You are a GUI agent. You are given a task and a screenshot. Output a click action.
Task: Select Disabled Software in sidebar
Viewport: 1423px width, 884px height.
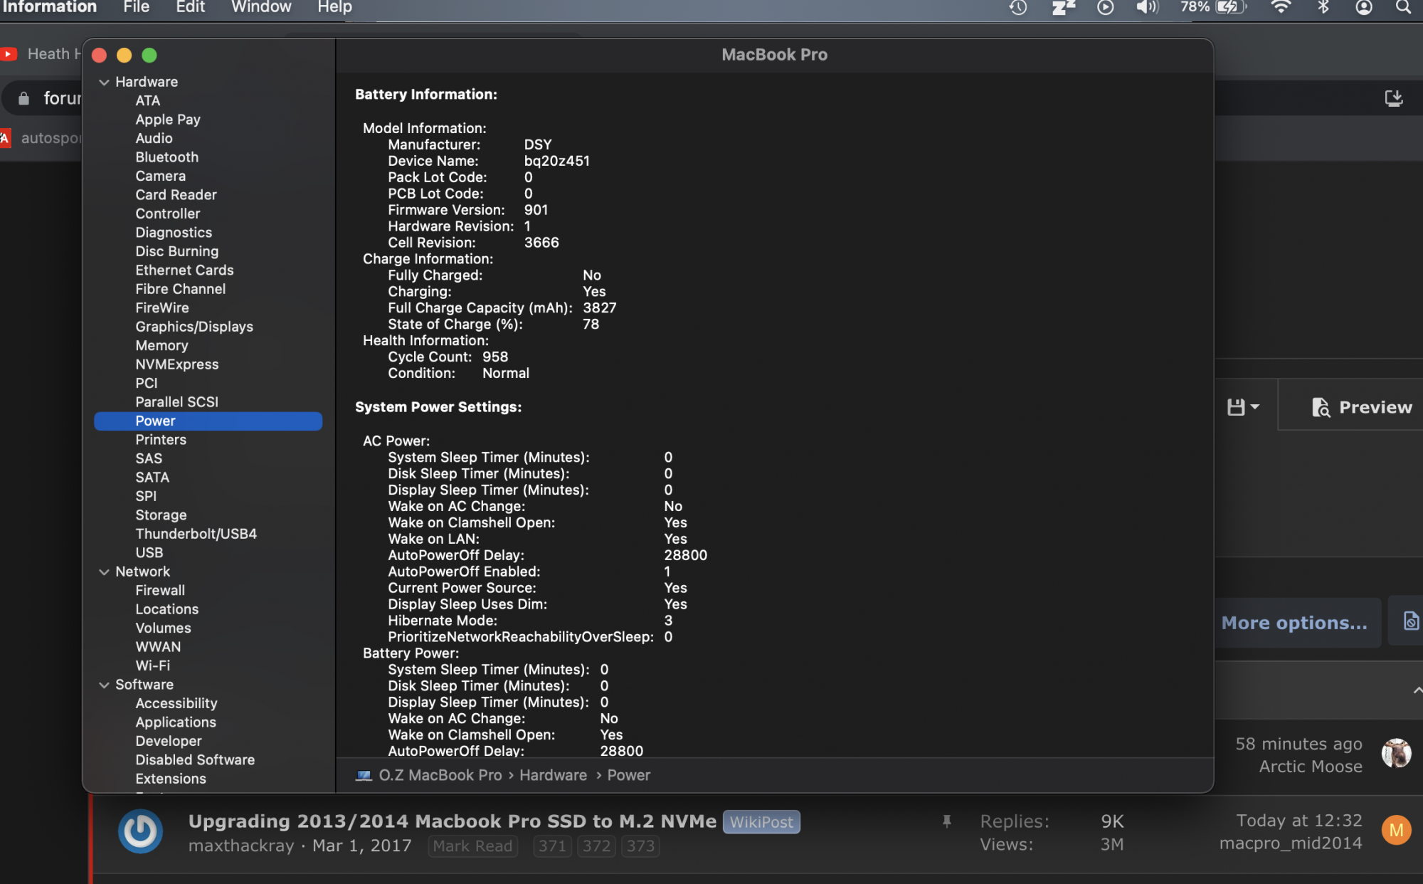[195, 759]
